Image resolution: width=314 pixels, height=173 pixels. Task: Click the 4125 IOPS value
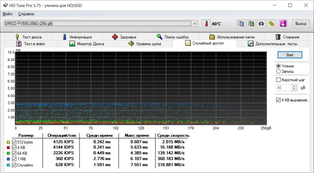[63, 142]
